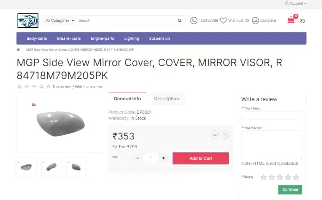Go to home via breadcrumb icon
The height and width of the screenshot is (200, 322).
(x=19, y=49)
